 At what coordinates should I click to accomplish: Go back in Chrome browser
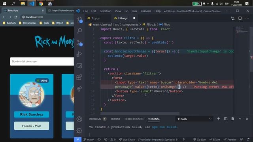[4, 17]
